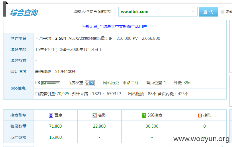Tick the 更新 checkbox beside the query button
Screen dimensions: 232x147
click(222, 12)
